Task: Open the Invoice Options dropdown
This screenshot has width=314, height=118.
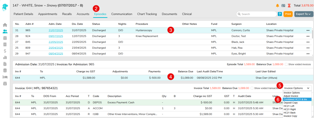Action: (x=297, y=88)
